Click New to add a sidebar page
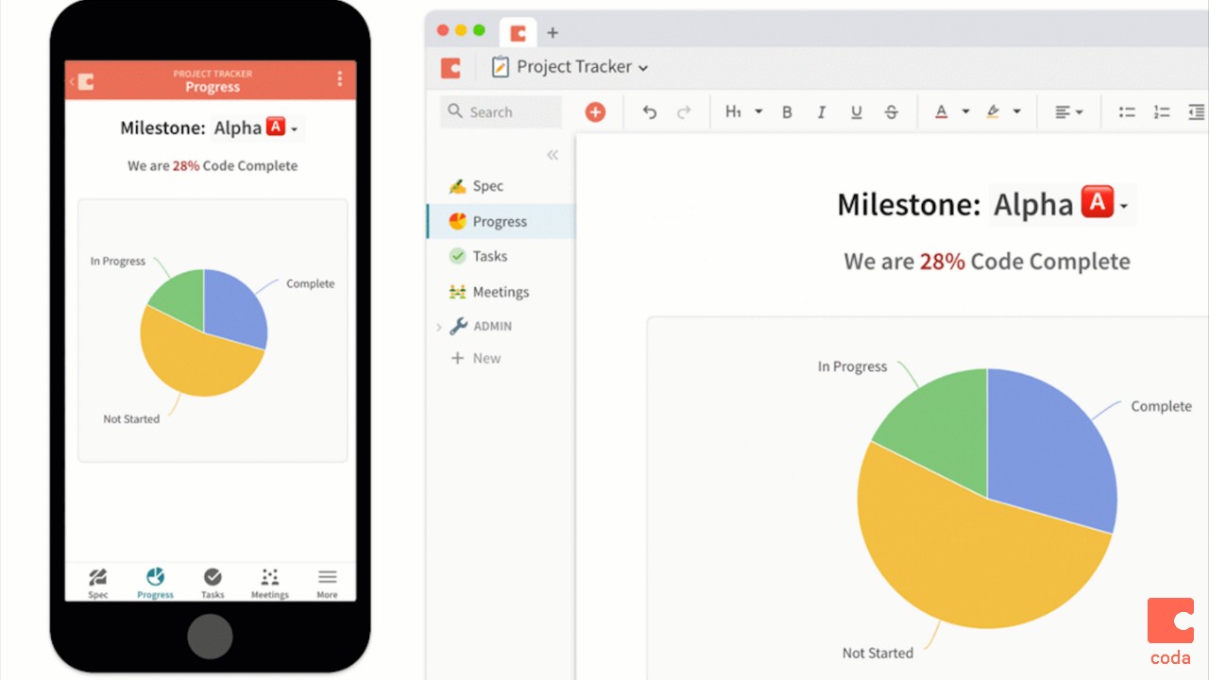The image size is (1209, 680). [477, 358]
